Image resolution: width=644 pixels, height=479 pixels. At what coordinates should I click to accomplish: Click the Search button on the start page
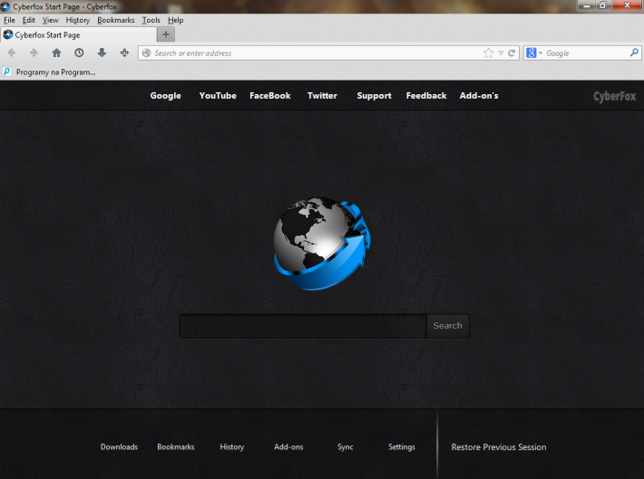[x=448, y=326]
